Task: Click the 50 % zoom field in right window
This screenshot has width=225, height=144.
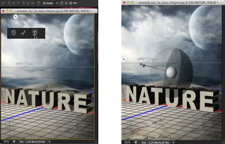Action: [127, 142]
